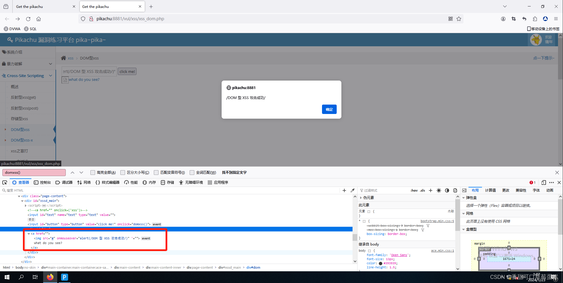The image size is (563, 283).
Task: Open responsive design mode icon
Action: [544, 183]
